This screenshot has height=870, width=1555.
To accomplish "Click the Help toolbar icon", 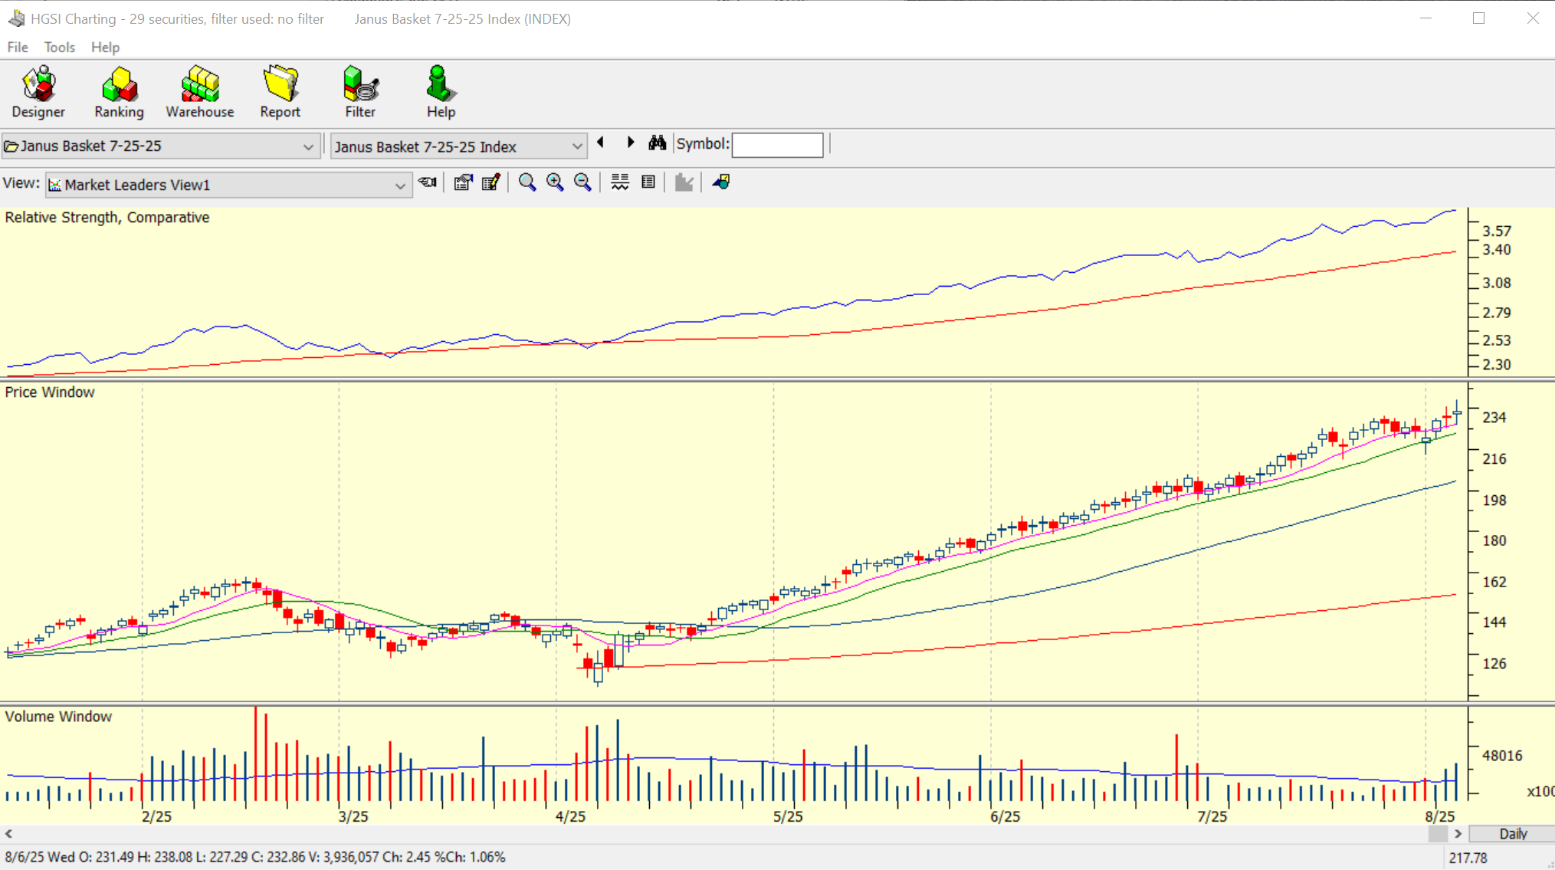I will (441, 92).
